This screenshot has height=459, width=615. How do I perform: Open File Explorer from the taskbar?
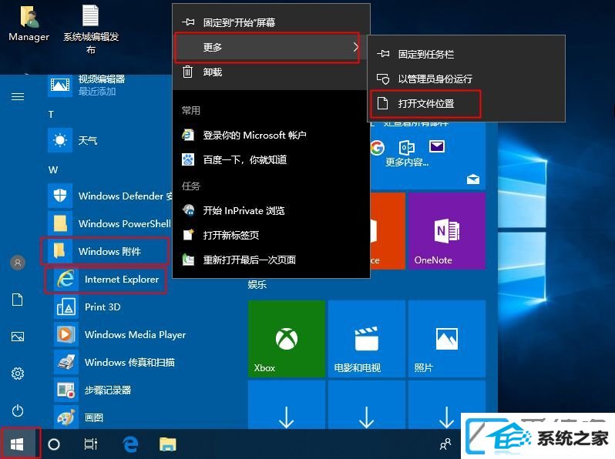click(168, 444)
